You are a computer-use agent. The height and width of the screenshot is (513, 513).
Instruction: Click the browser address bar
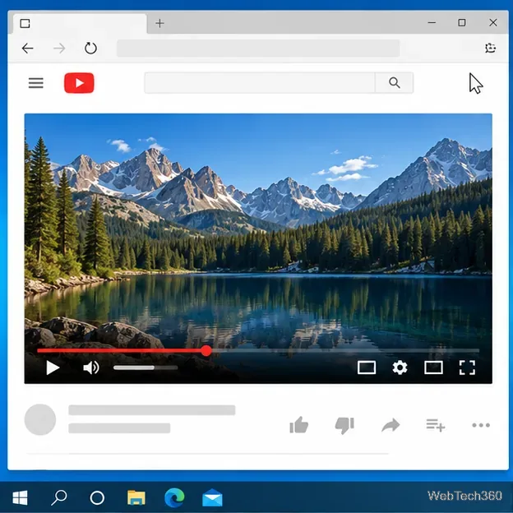click(258, 49)
